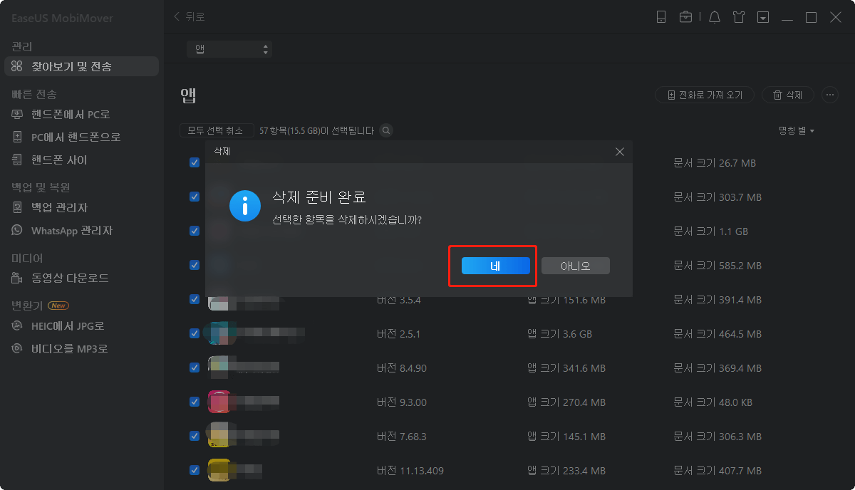Viewport: 855px width, 490px height.
Task: Click the 삭제 trash button in toolbar
Action: click(789, 95)
